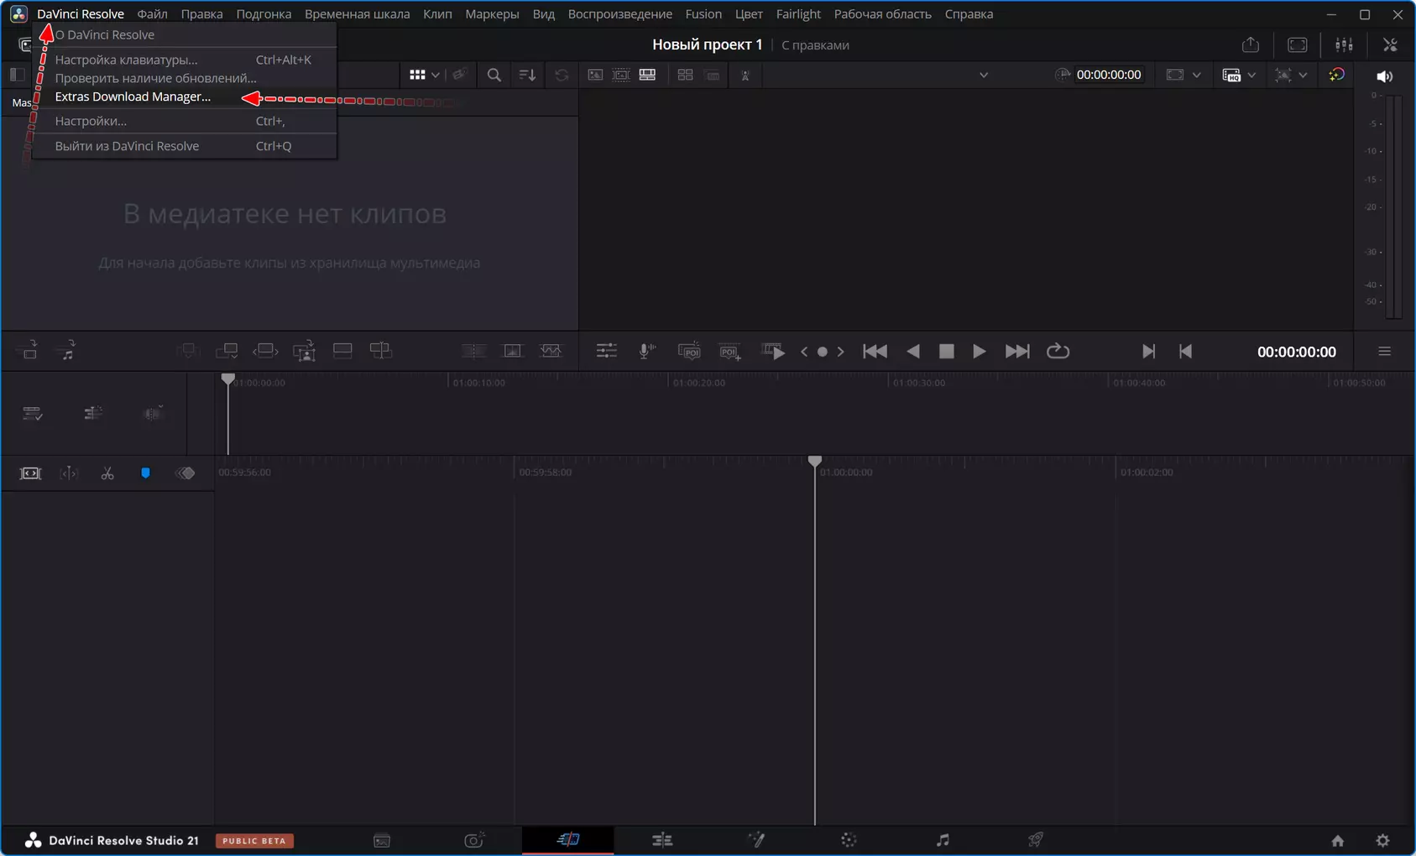Jump to the timeline start
The height and width of the screenshot is (856, 1416).
click(x=875, y=351)
